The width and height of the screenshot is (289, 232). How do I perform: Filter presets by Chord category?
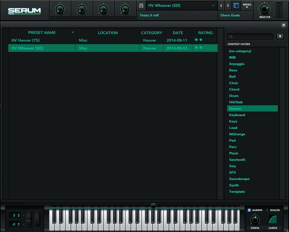(234, 89)
